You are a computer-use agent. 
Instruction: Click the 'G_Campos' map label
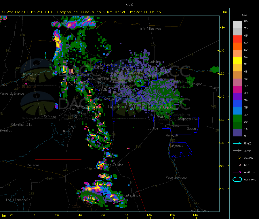click(195, 84)
